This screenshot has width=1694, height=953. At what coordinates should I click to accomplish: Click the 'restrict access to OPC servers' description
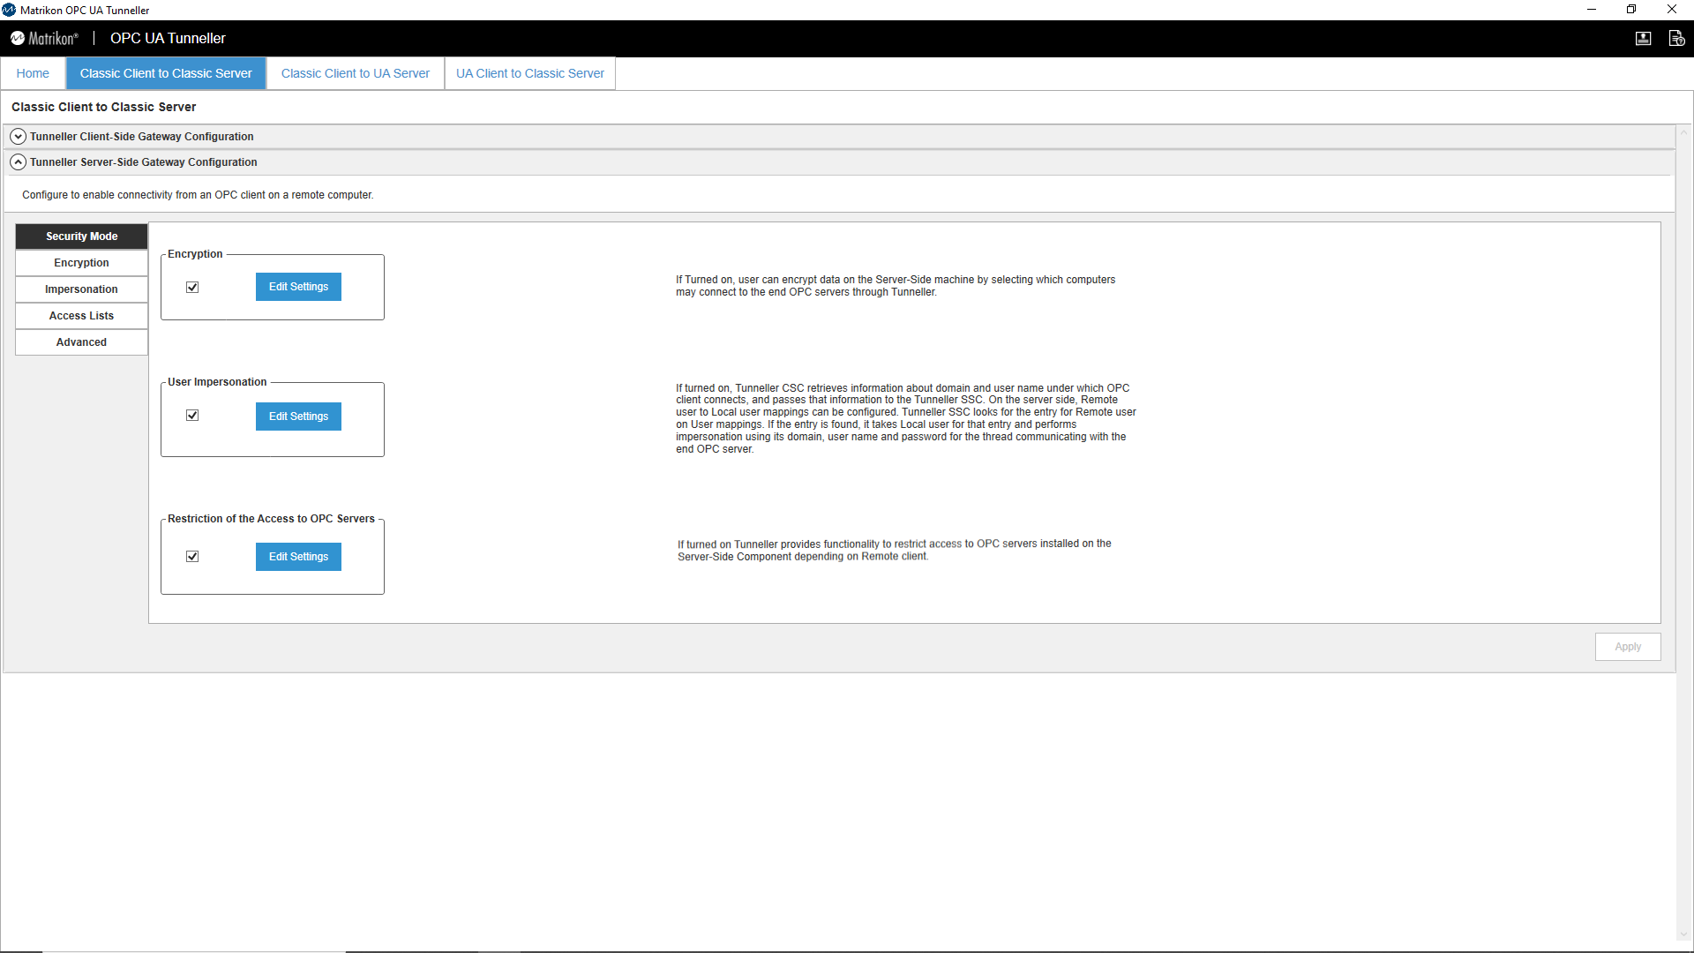pos(895,550)
